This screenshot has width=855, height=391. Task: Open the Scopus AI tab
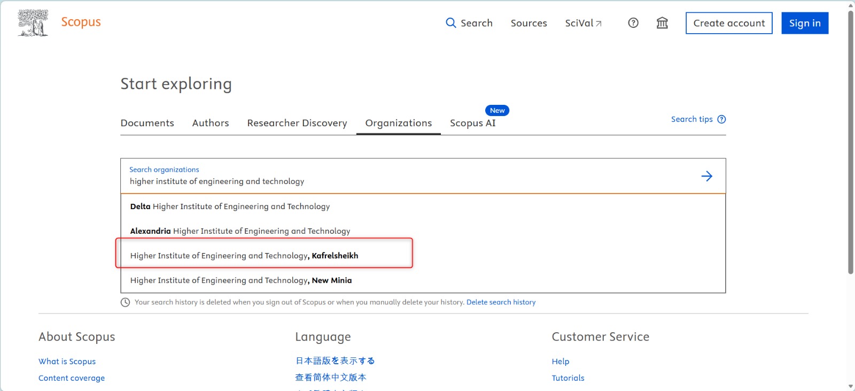pos(473,123)
